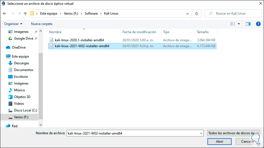Open Descargas folder
264x148 pixels.
[22, 63]
